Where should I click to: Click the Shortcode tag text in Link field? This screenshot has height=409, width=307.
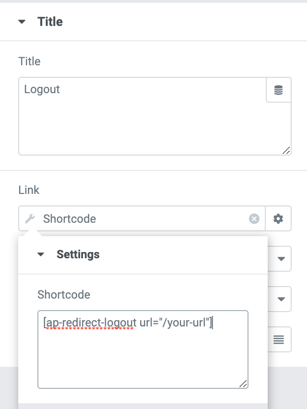point(70,218)
